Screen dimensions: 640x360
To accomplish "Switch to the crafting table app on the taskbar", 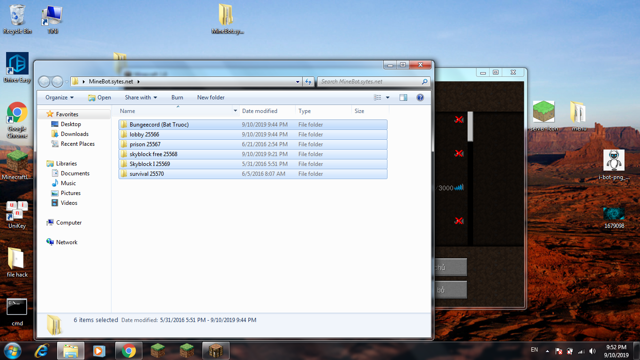I will [216, 351].
